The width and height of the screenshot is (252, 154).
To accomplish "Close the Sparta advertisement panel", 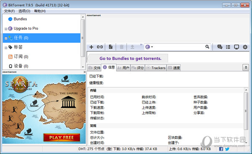I will (x=84, y=72).
